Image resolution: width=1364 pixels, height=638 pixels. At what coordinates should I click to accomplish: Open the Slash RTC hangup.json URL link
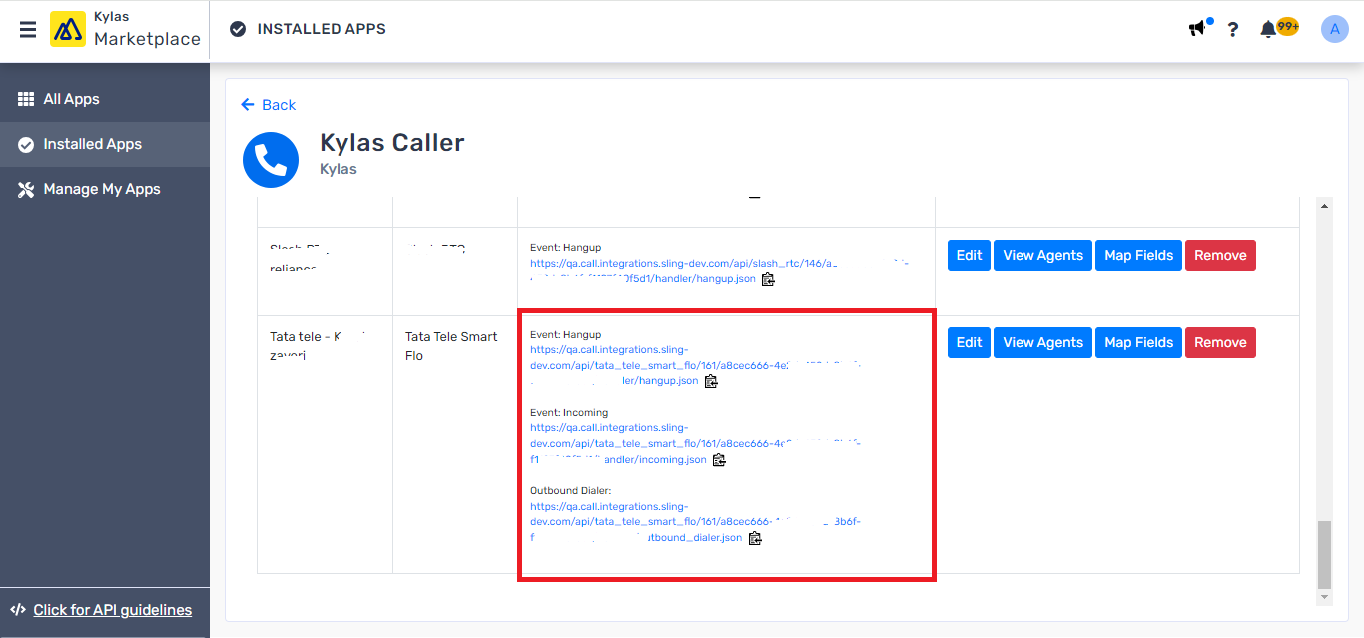(720, 271)
